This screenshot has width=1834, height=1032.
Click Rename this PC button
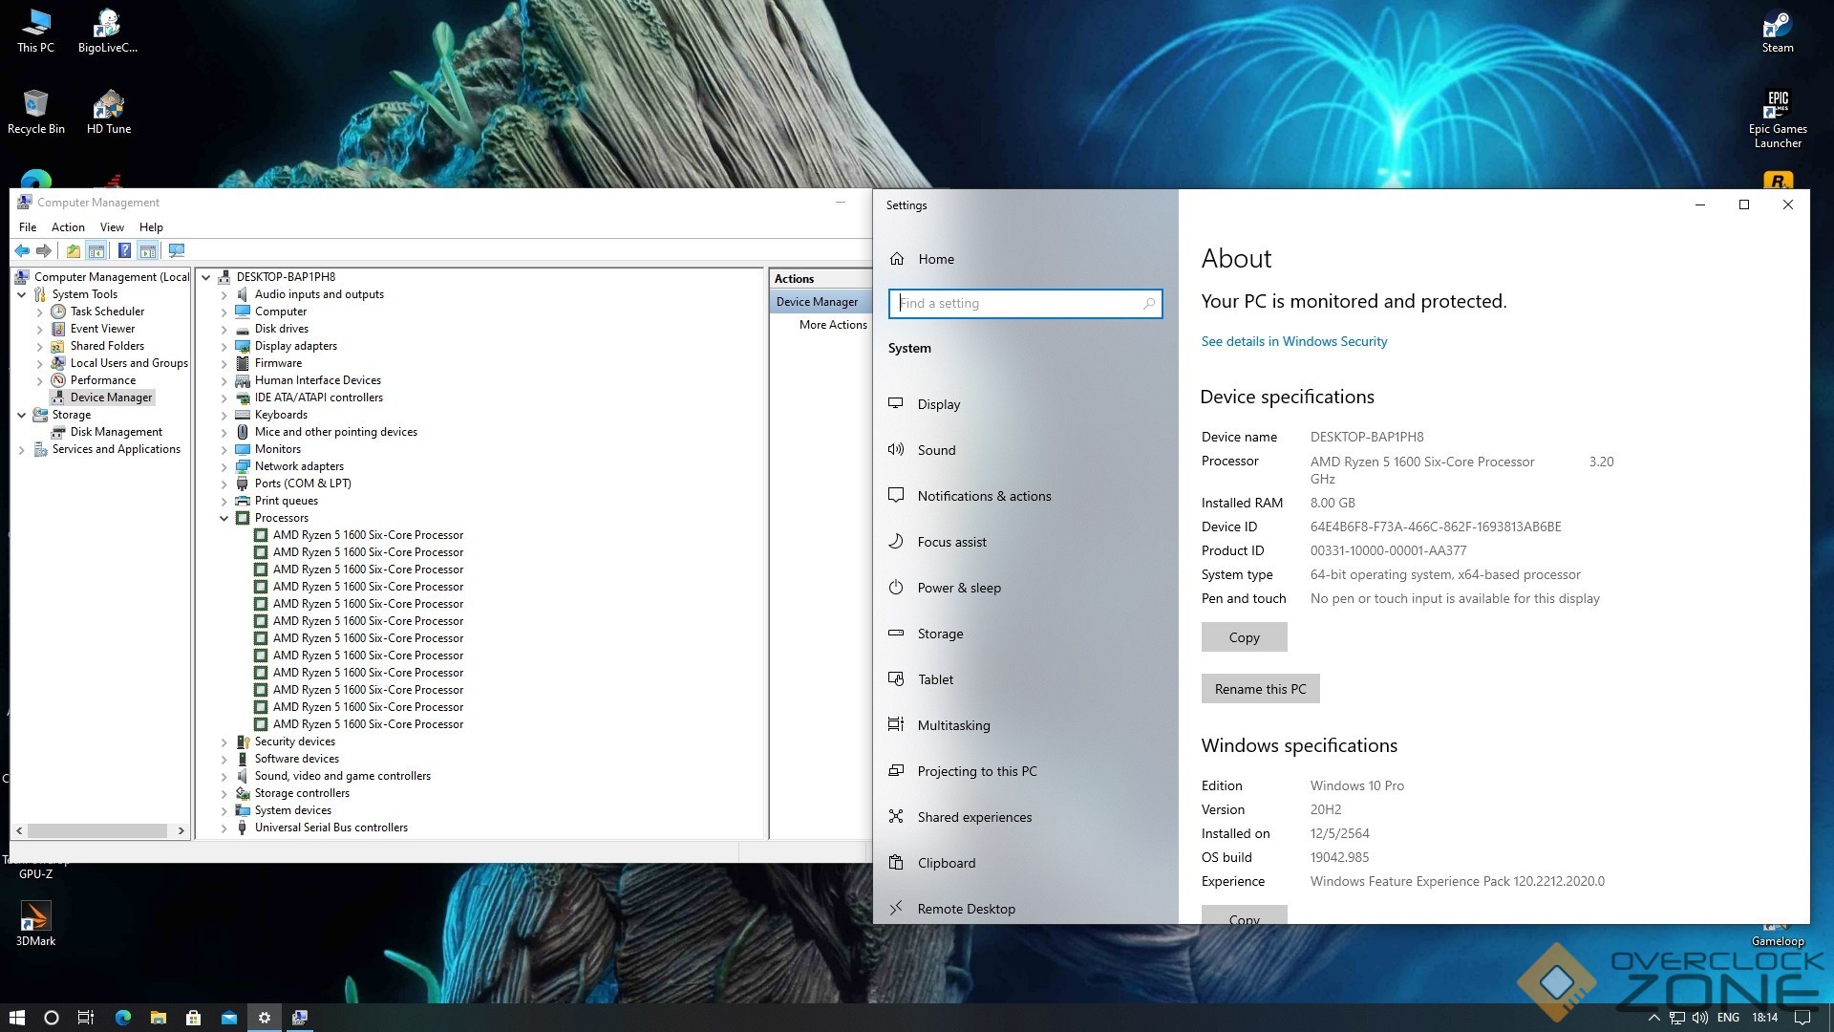click(1259, 689)
